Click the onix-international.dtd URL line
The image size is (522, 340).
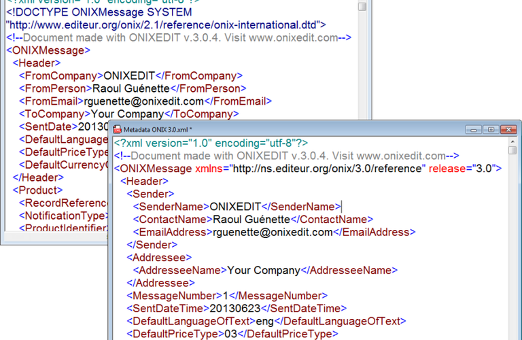tap(166, 25)
